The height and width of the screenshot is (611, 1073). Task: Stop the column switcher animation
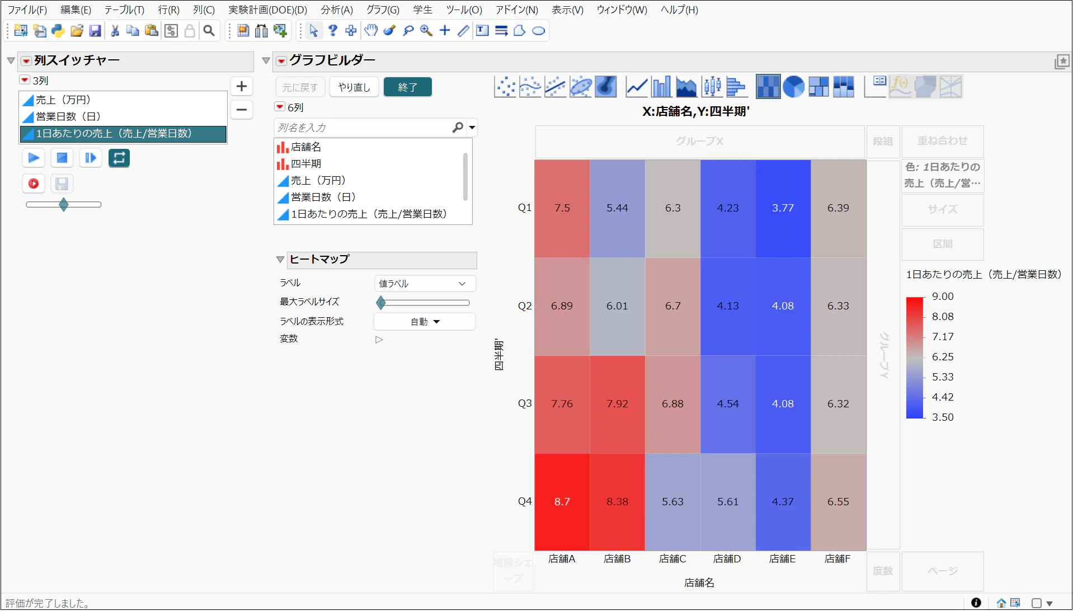coord(62,158)
